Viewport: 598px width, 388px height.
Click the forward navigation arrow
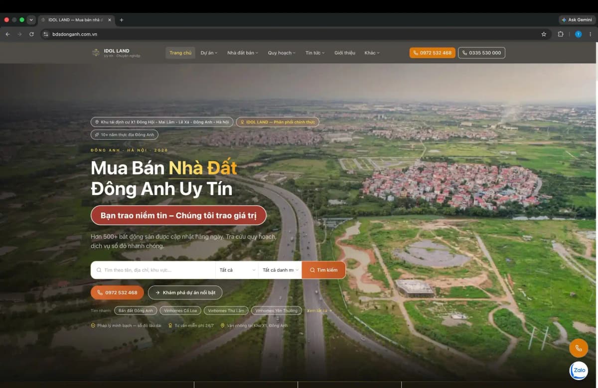click(x=19, y=34)
